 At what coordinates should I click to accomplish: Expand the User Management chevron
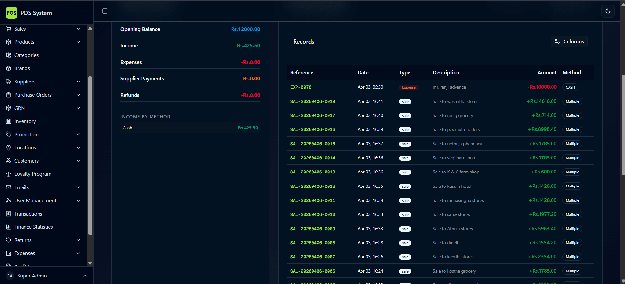pyautogui.click(x=78, y=201)
